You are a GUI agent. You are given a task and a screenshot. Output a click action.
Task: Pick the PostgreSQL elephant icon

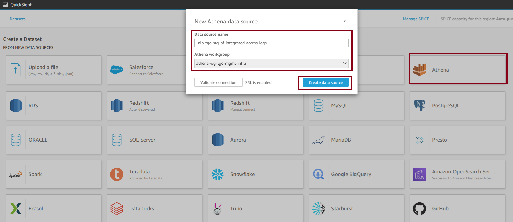(420, 106)
